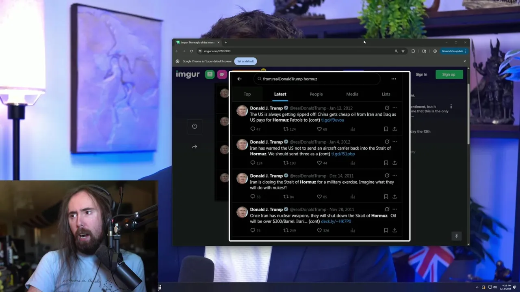The image size is (520, 292).
Task: Sign in to imgur
Action: (x=421, y=75)
